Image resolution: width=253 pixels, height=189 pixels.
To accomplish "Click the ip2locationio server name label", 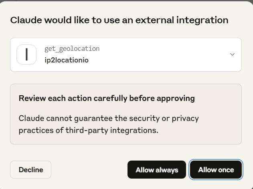I will coord(67,60).
